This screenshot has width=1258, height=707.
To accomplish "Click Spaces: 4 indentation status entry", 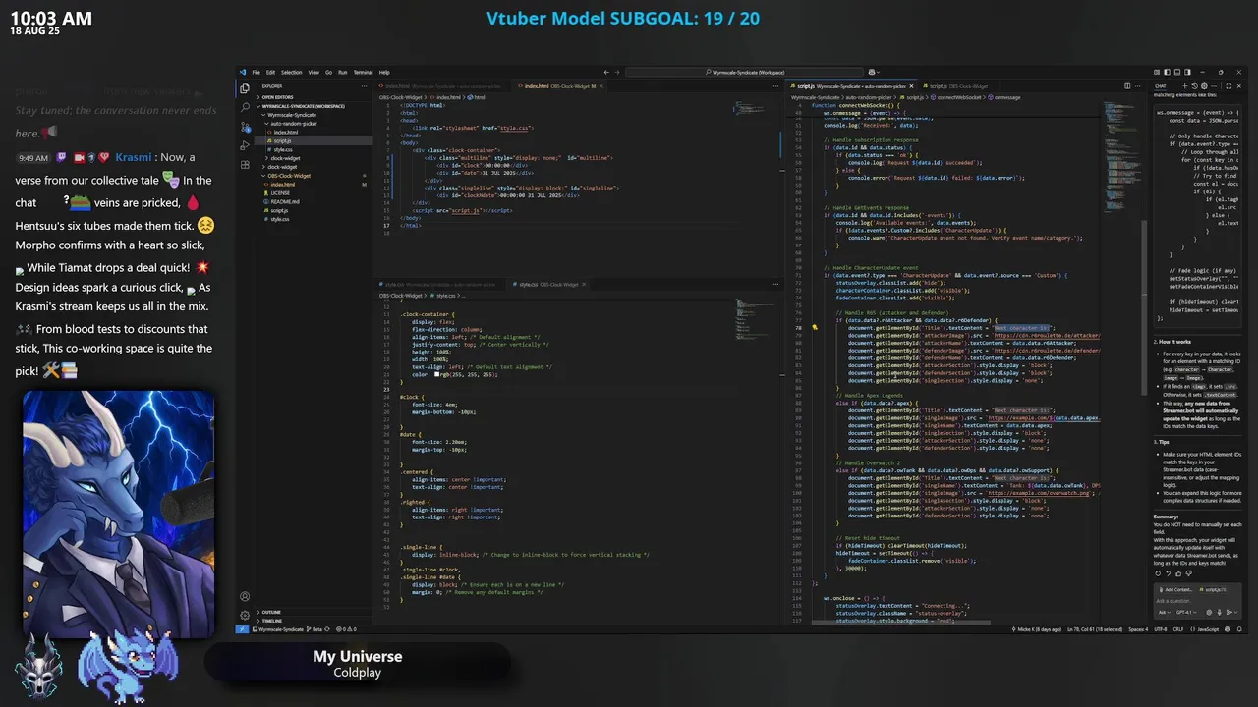I will (x=1138, y=629).
